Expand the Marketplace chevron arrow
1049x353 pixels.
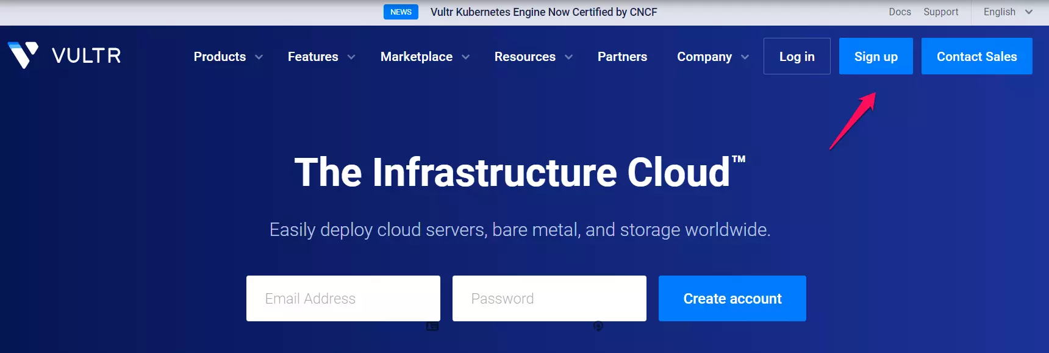(x=465, y=57)
